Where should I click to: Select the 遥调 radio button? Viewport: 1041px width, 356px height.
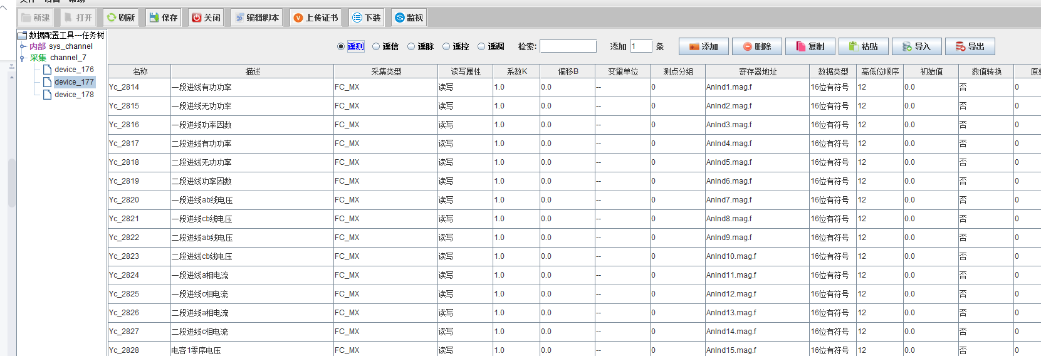481,46
